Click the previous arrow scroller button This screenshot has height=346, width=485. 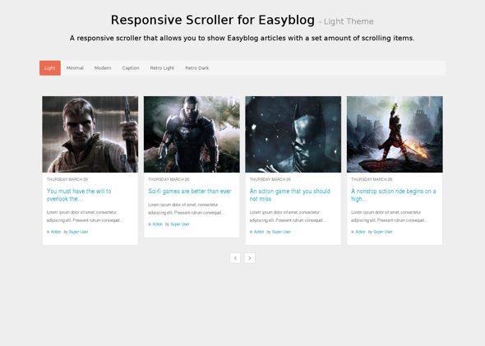(235, 258)
